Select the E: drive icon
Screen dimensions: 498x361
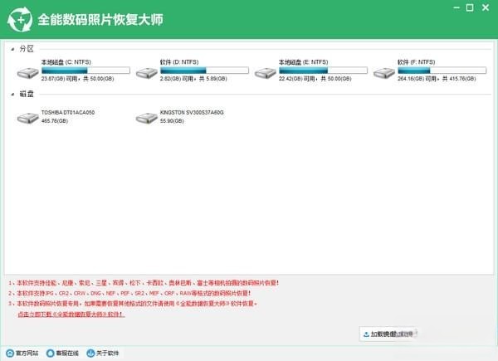click(266, 73)
